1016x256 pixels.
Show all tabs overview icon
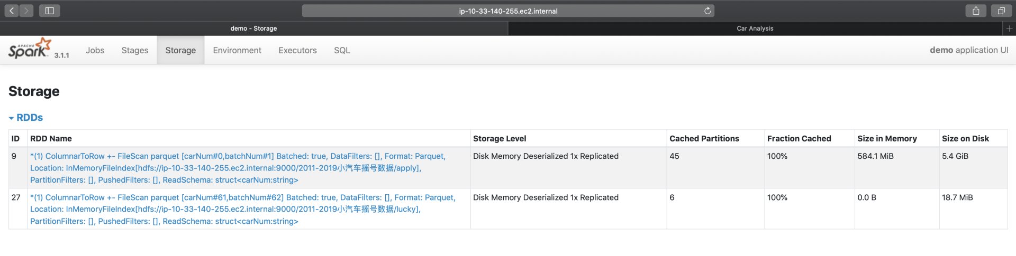tap(1001, 11)
